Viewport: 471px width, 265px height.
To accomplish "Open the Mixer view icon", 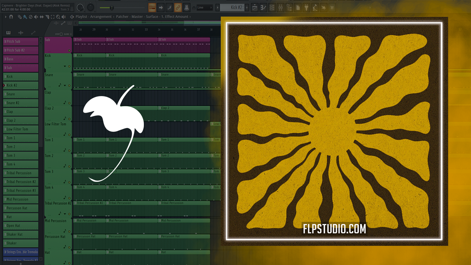I will point(280,7).
